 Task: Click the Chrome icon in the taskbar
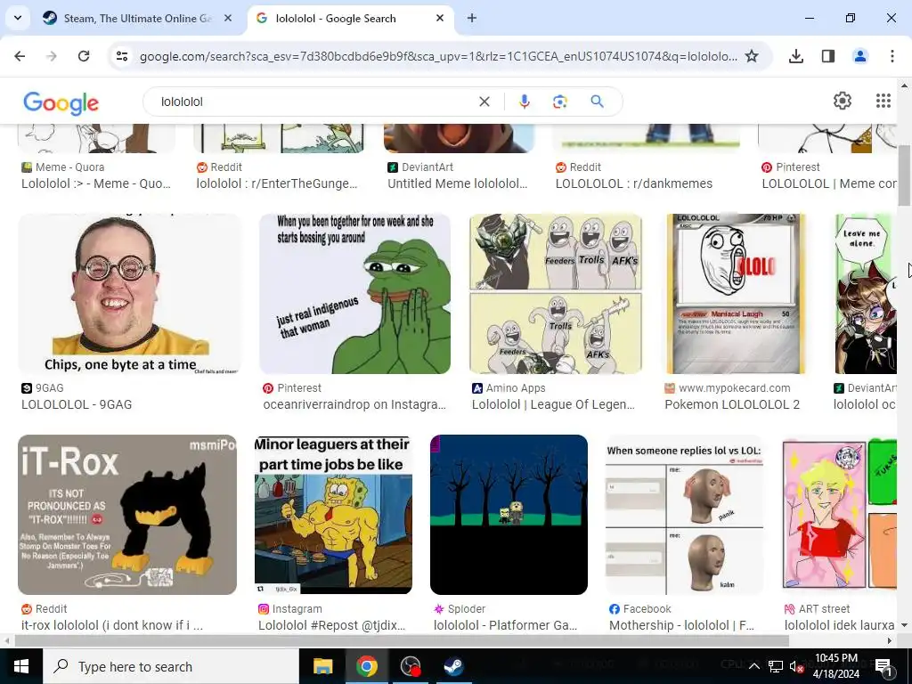click(x=367, y=666)
